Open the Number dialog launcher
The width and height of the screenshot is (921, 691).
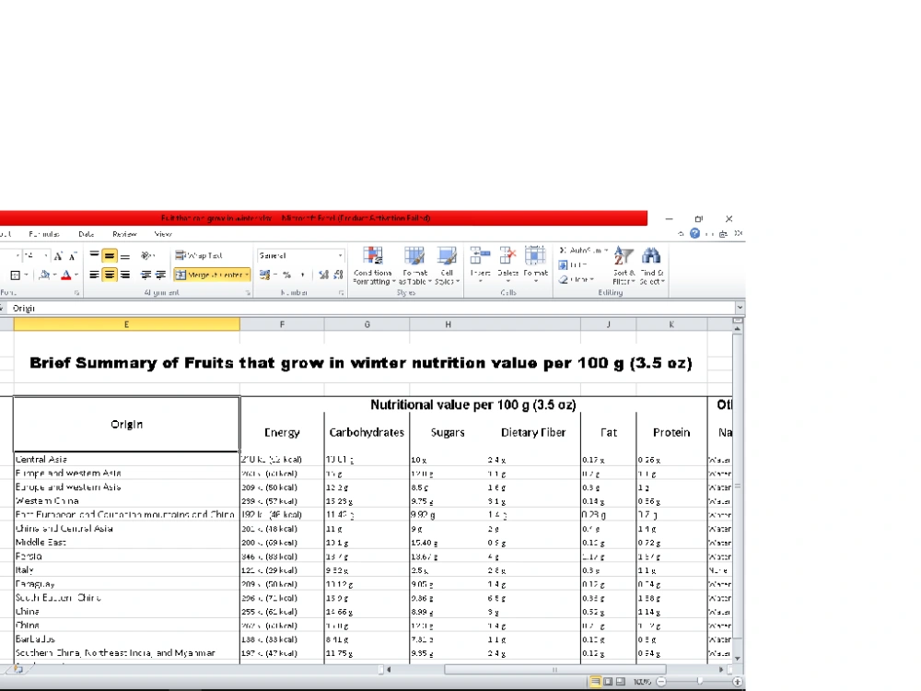tap(342, 293)
